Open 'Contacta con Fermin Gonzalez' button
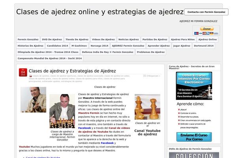The image size is (237, 158). (206, 12)
